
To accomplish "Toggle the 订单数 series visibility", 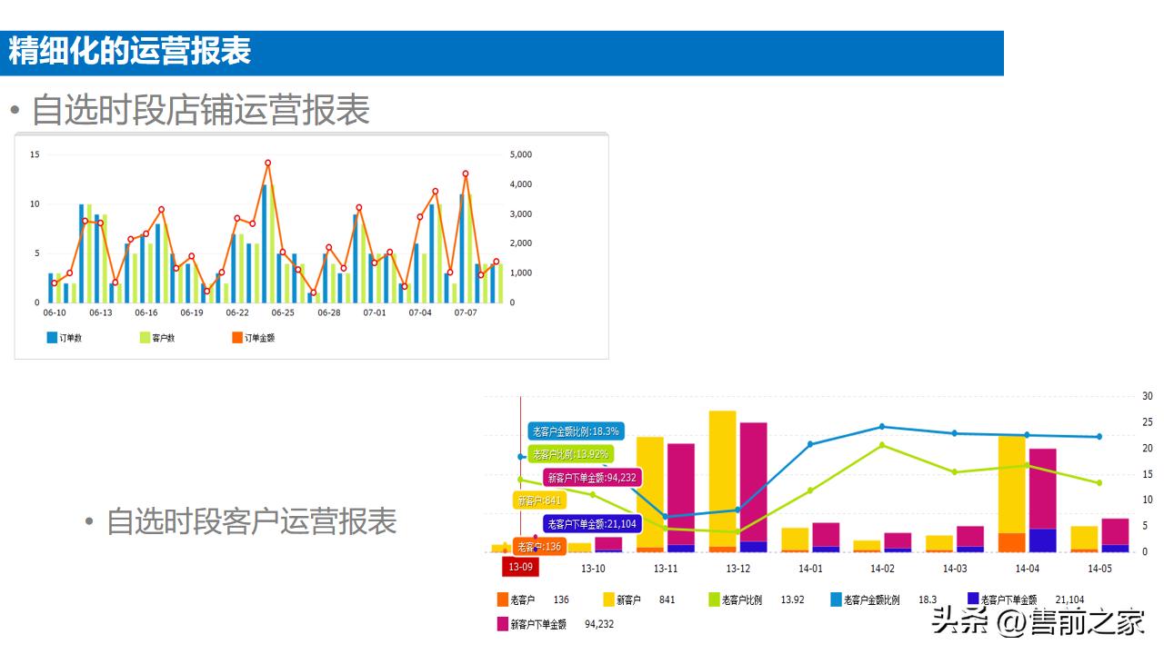I will (50, 337).
